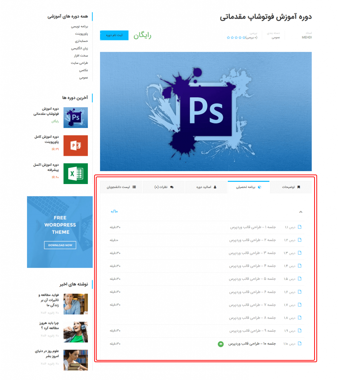Screen dimensions: 339x380
Task: Open lesson جلسه ۴ – طراحی قالب وردپرس
Action: [253, 266]
